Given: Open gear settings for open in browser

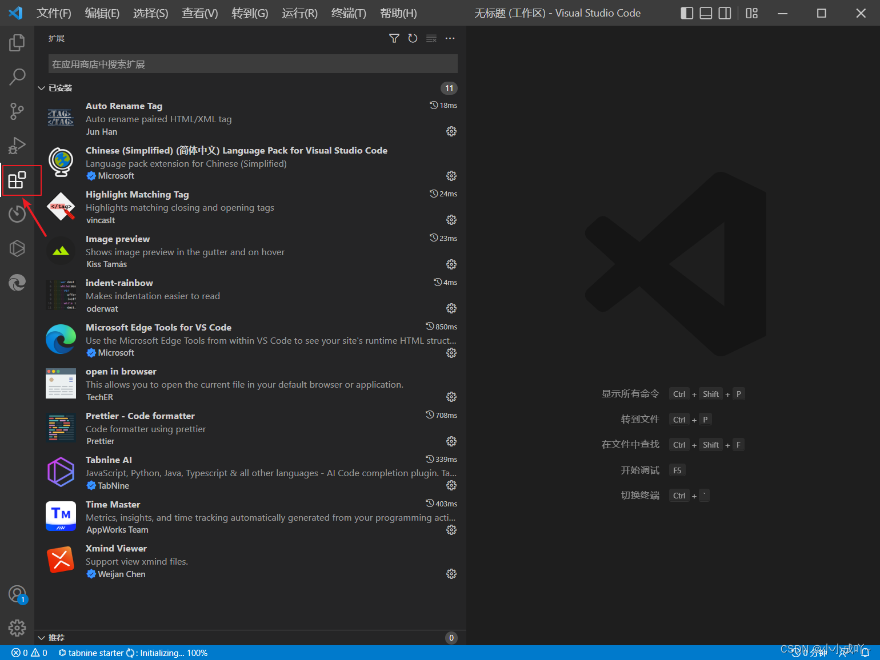Looking at the screenshot, I should point(451,397).
